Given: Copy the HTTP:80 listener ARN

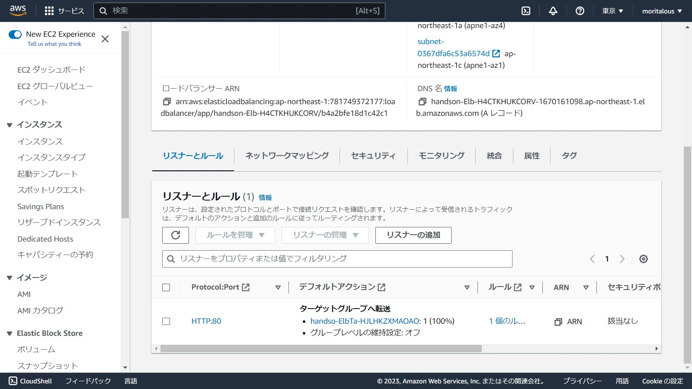Looking at the screenshot, I should click(558, 322).
